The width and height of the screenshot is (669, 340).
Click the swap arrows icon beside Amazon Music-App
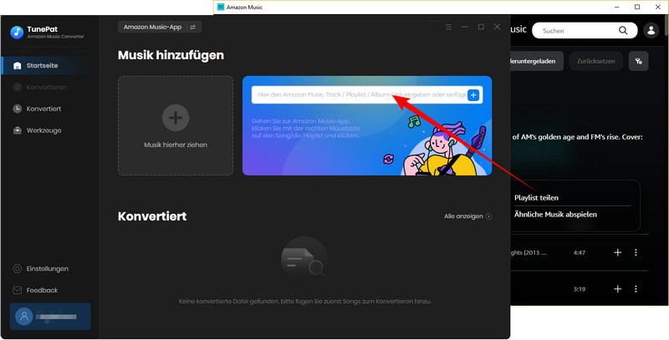[193, 27]
